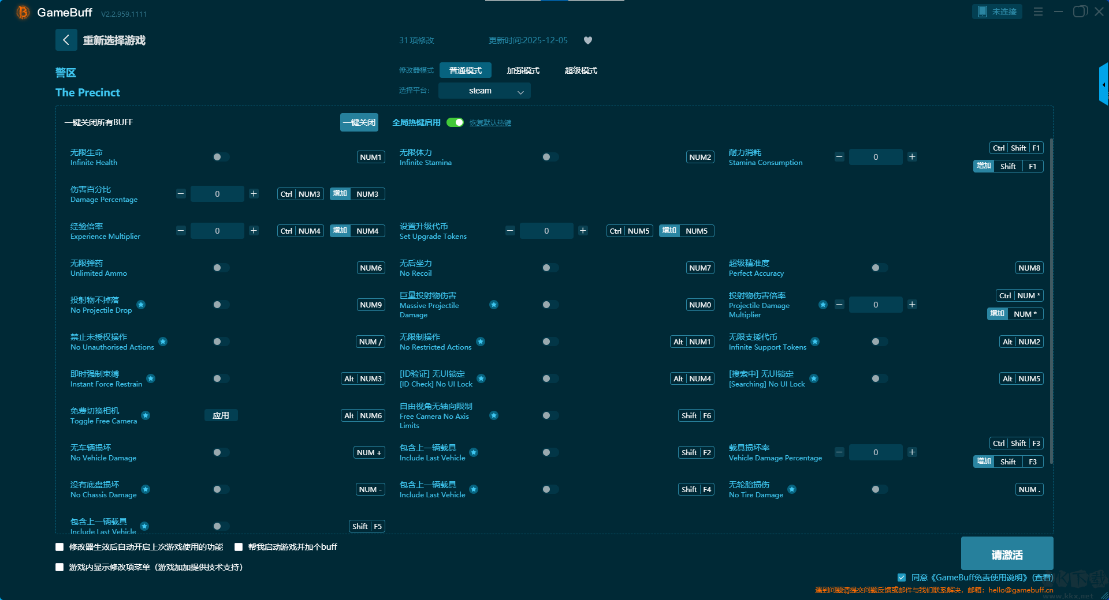Screen dimensions: 1109x600
Task: Click the back arrow beside 重新选择游戏
Action: (66, 40)
